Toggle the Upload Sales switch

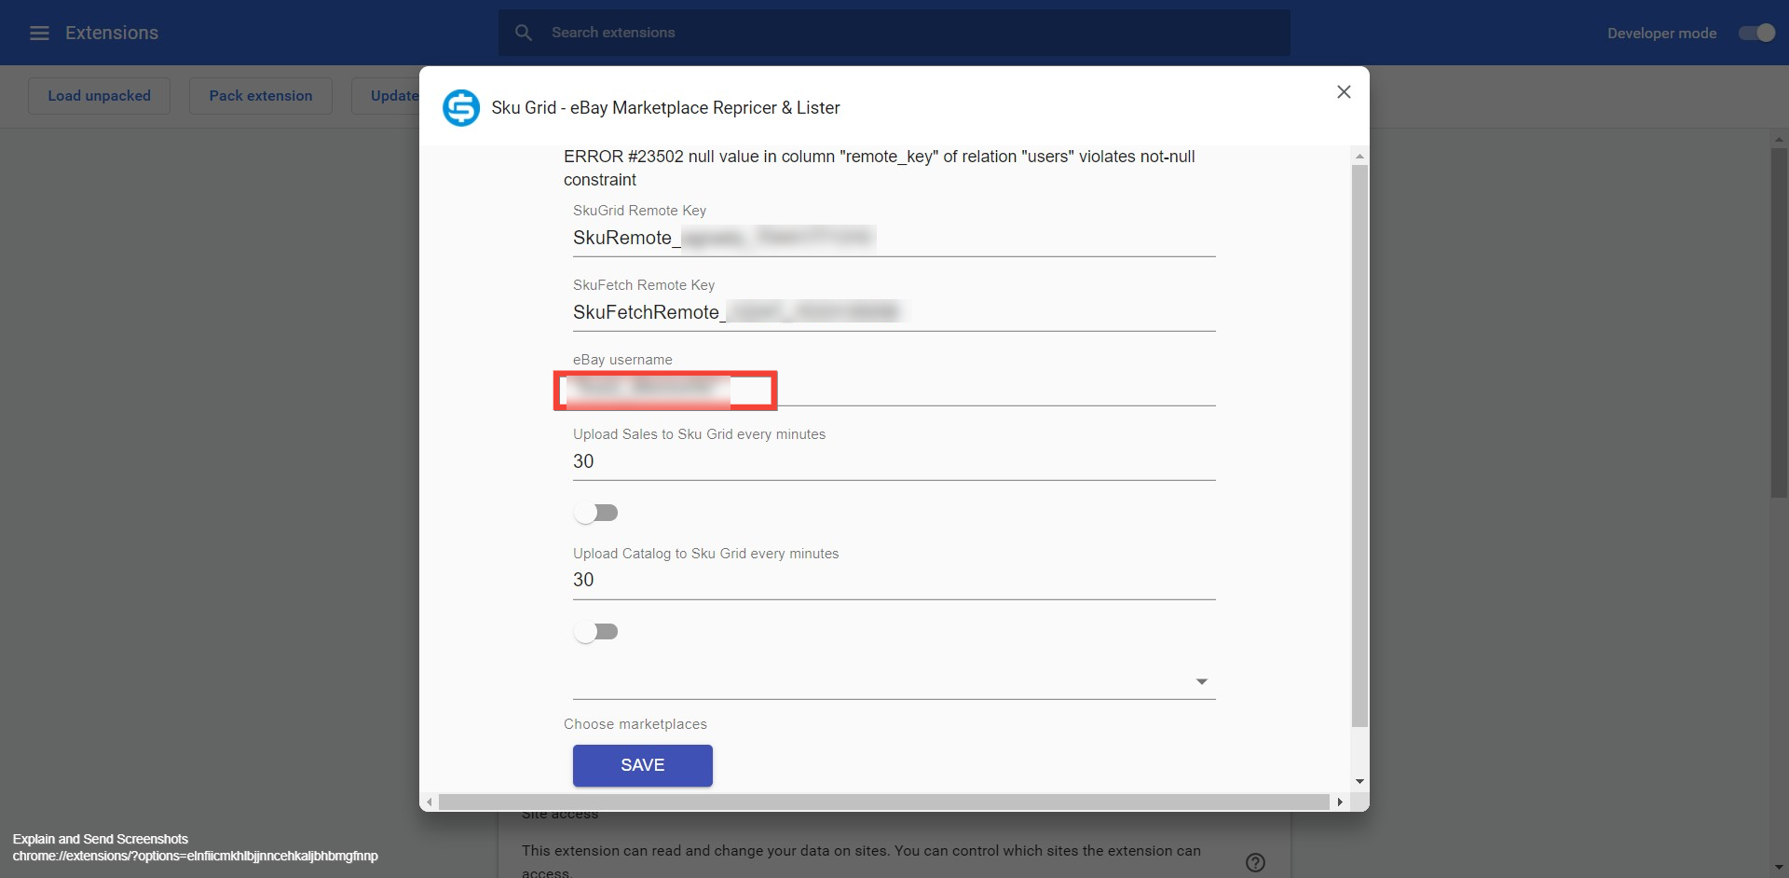tap(596, 513)
